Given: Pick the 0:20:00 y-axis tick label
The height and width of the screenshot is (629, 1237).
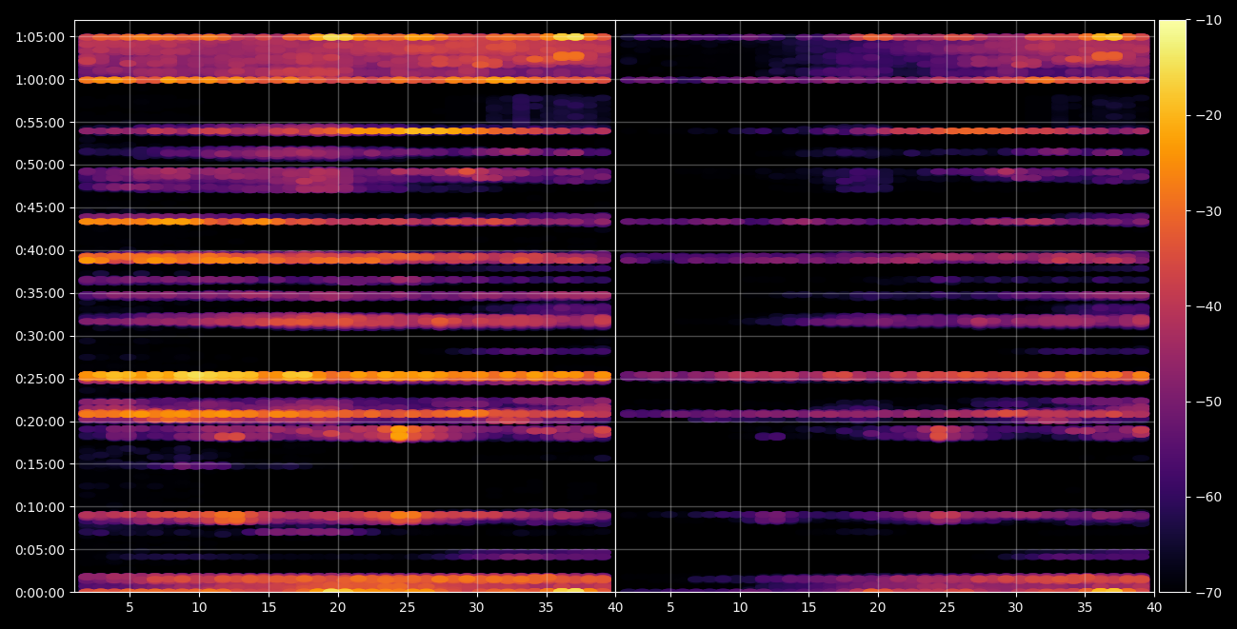Looking at the screenshot, I should pos(40,422).
